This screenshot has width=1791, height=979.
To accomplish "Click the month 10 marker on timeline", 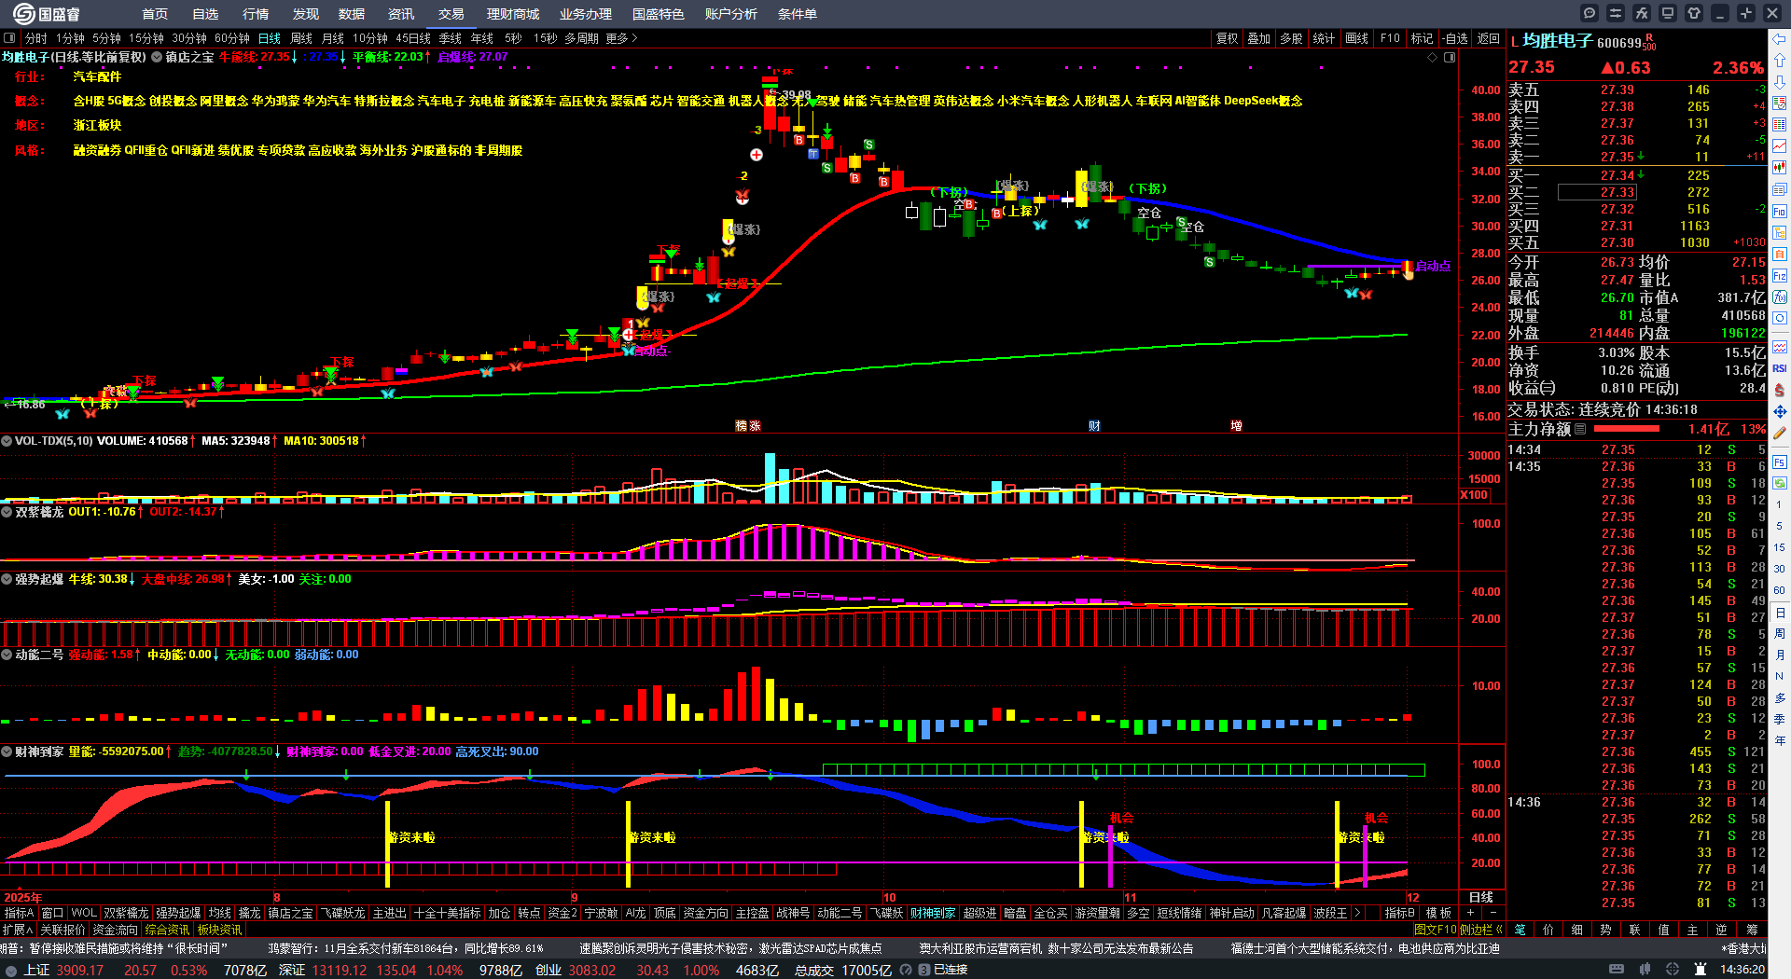I will pos(889,897).
